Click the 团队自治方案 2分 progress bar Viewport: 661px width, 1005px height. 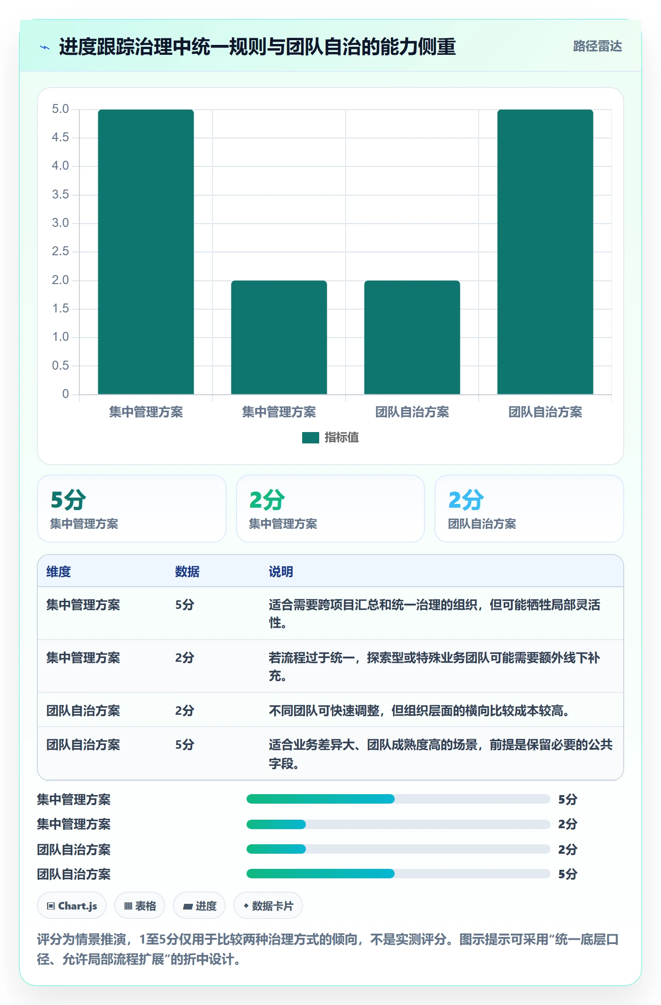pos(398,849)
